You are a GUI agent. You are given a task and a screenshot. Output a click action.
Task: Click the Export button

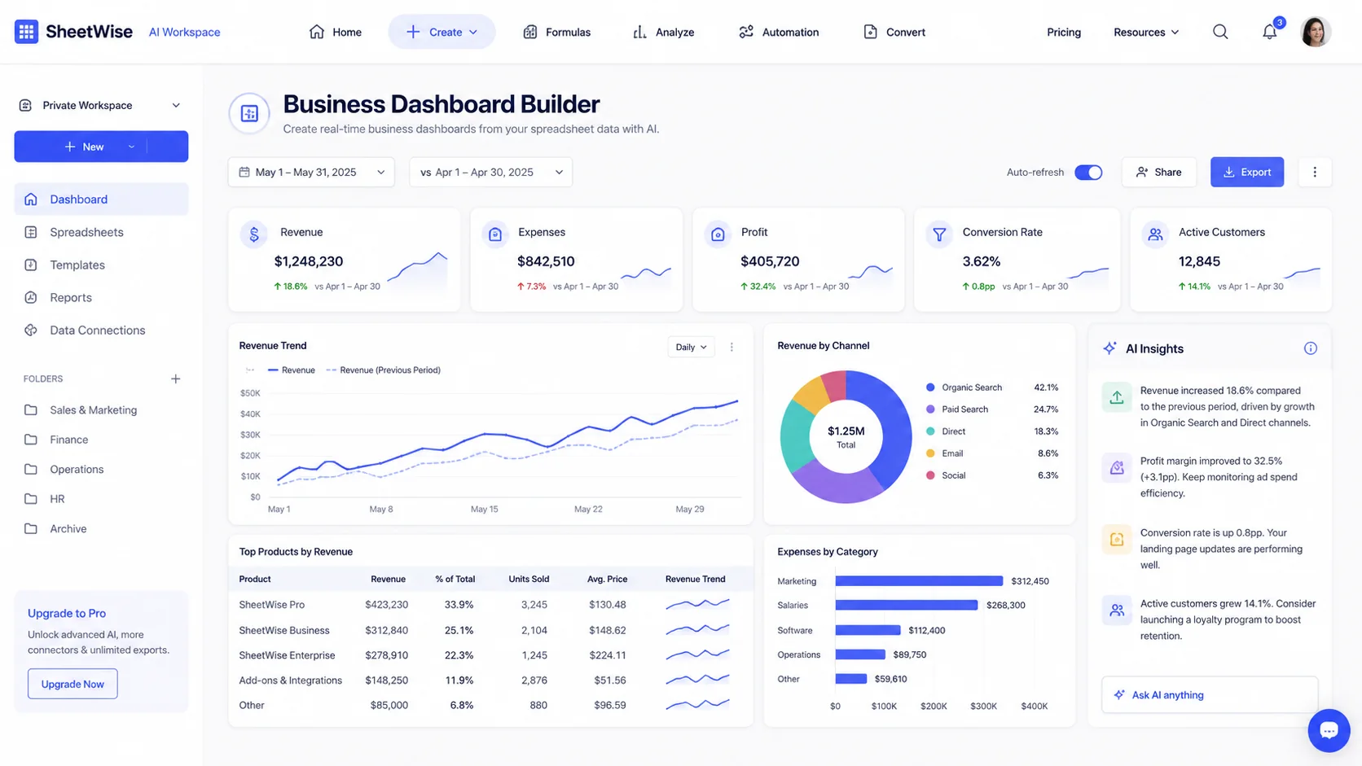pyautogui.click(x=1246, y=172)
